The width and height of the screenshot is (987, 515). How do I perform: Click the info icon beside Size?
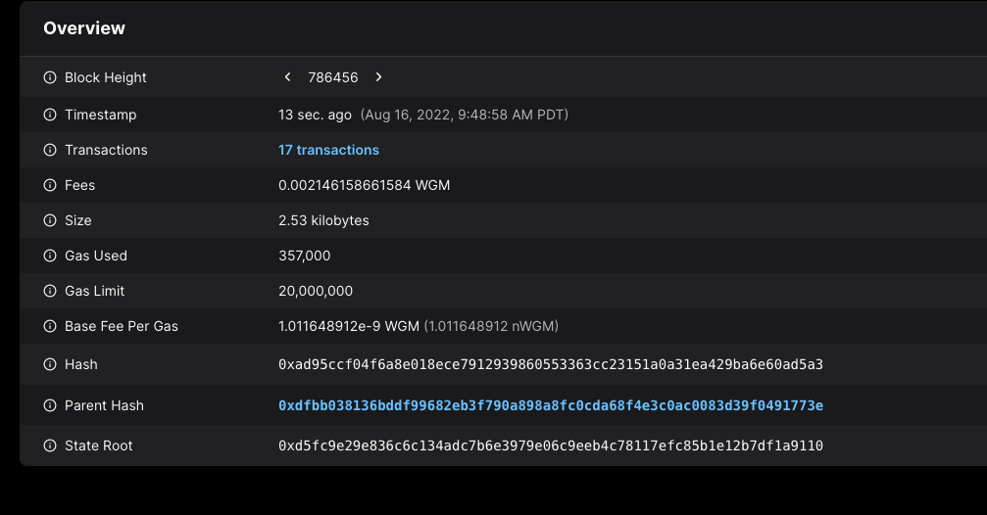[x=50, y=220]
